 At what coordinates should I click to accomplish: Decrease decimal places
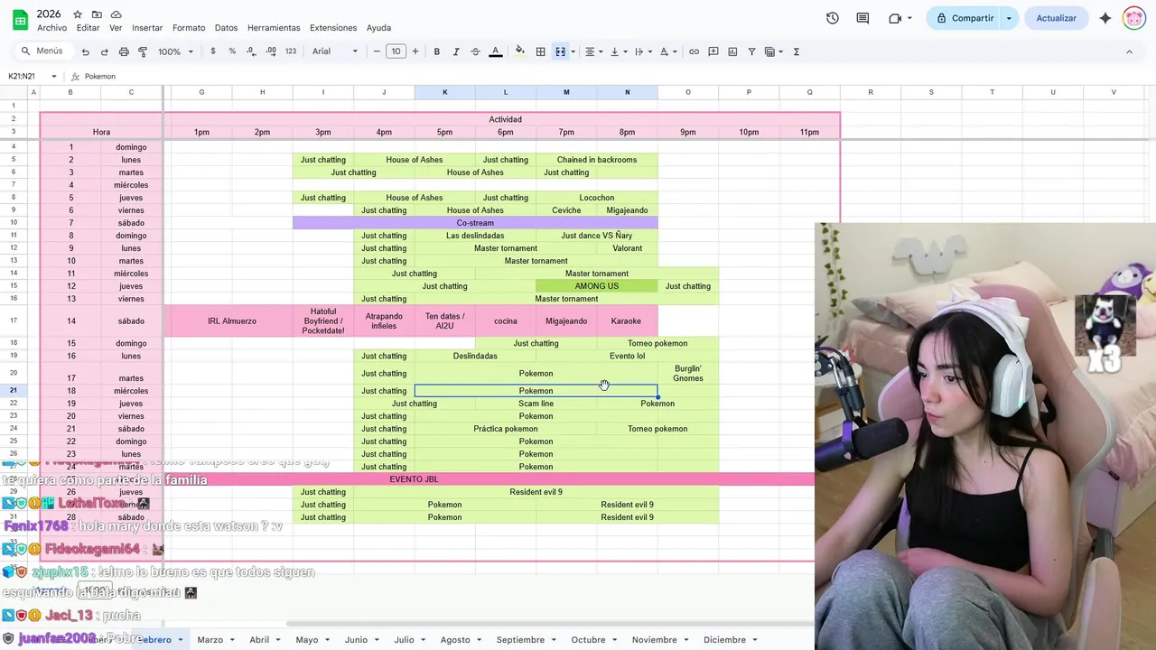coord(251,51)
